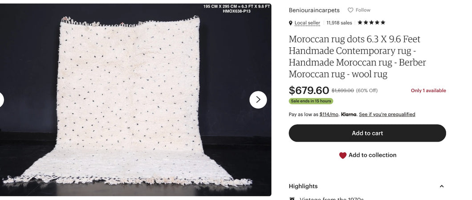Screen dimensions: 472x200
Task: Check if you're prequalified with Klarna
Action: point(387,114)
